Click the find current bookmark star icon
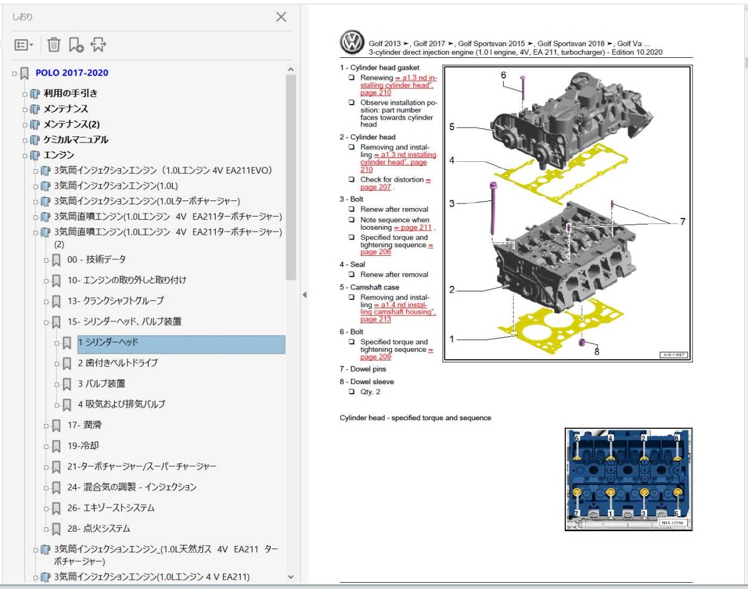This screenshot has width=748, height=589. [x=98, y=45]
